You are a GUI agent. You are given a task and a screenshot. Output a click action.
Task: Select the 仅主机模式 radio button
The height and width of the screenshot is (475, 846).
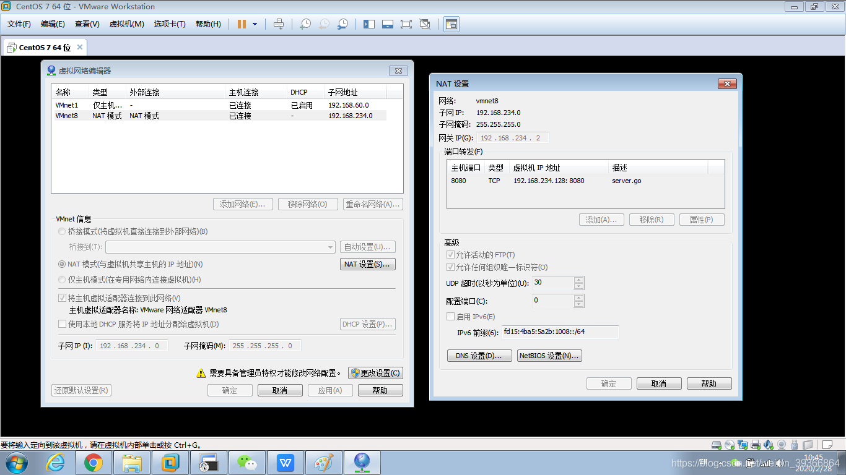pos(61,280)
